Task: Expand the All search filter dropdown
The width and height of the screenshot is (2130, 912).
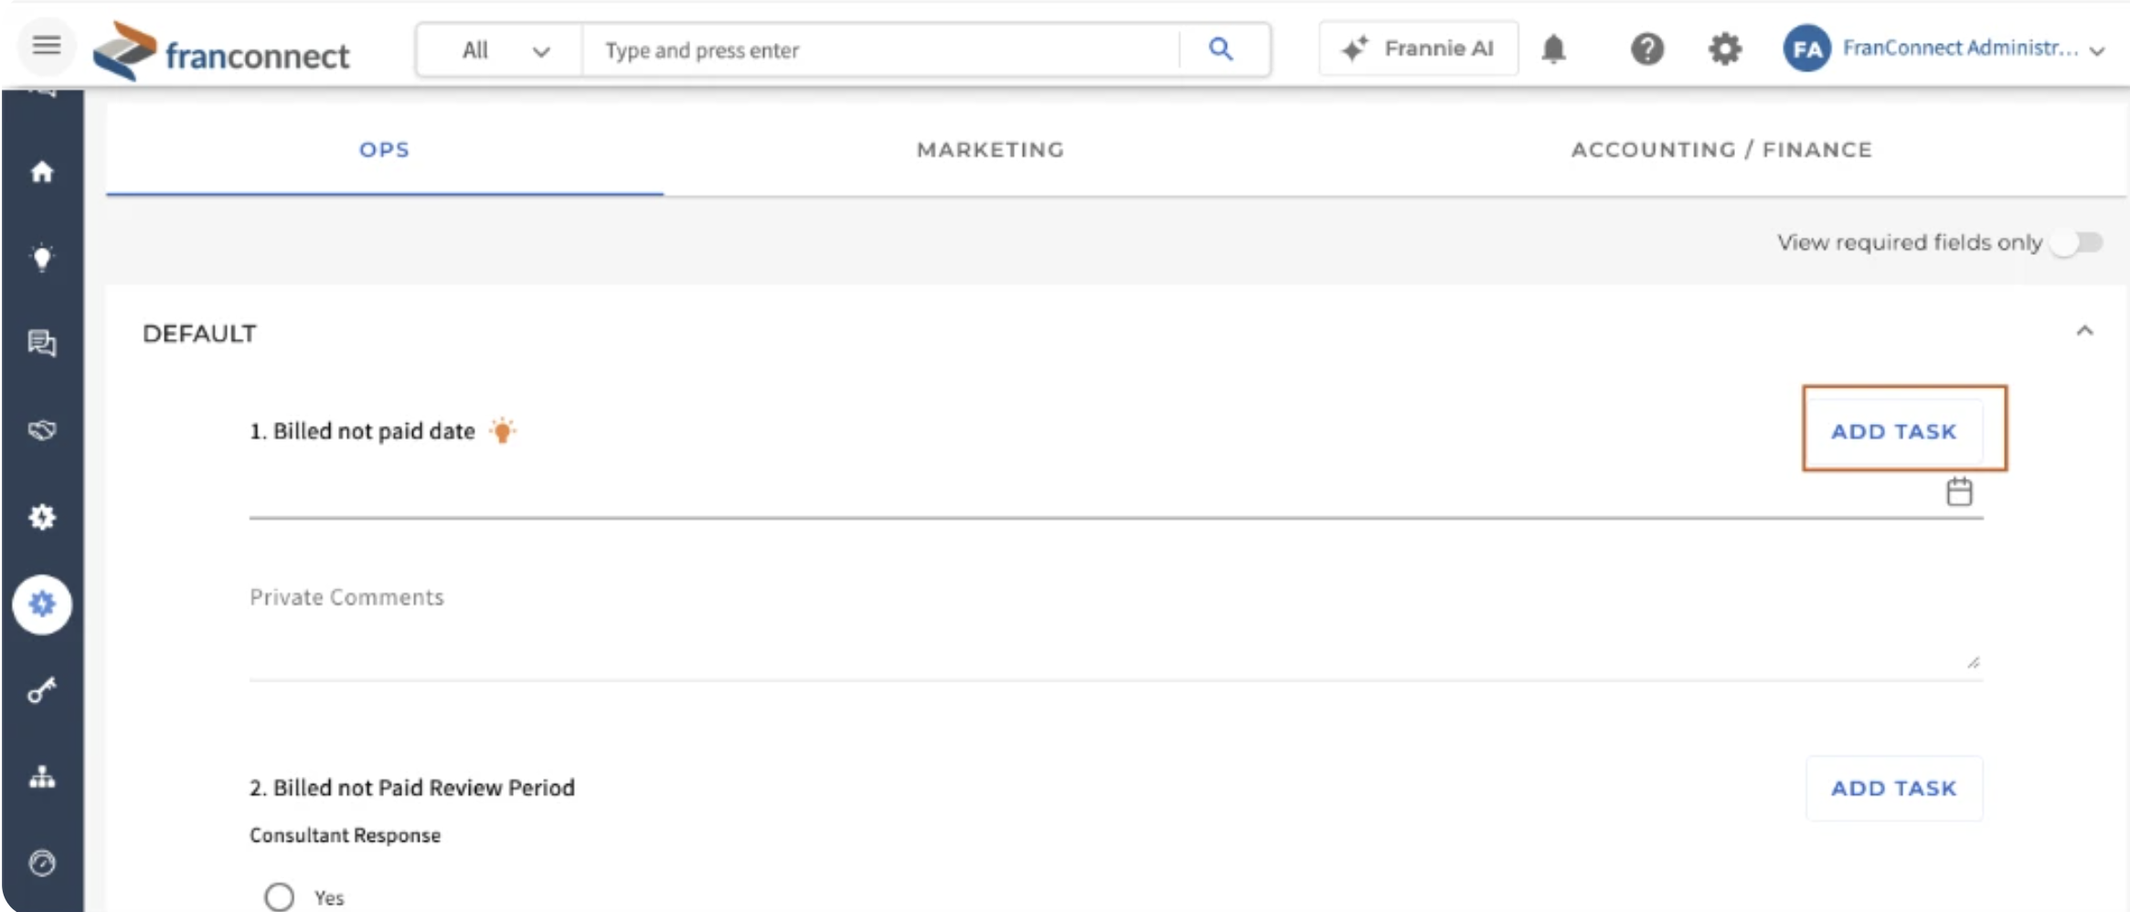Action: click(x=499, y=50)
